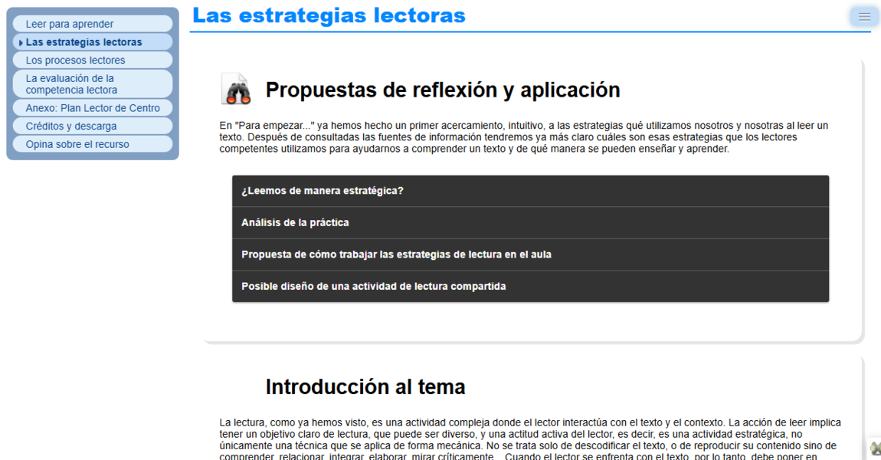Click the blue page title "Las estrategias lectoras"
Viewport: 881px width, 460px height.
329,15
